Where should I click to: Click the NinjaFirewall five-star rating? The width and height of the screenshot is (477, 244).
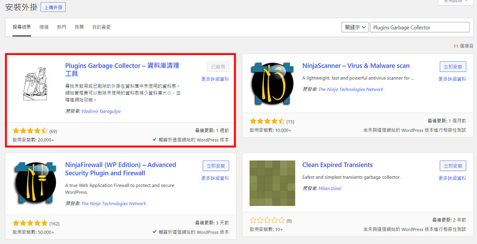30,224
